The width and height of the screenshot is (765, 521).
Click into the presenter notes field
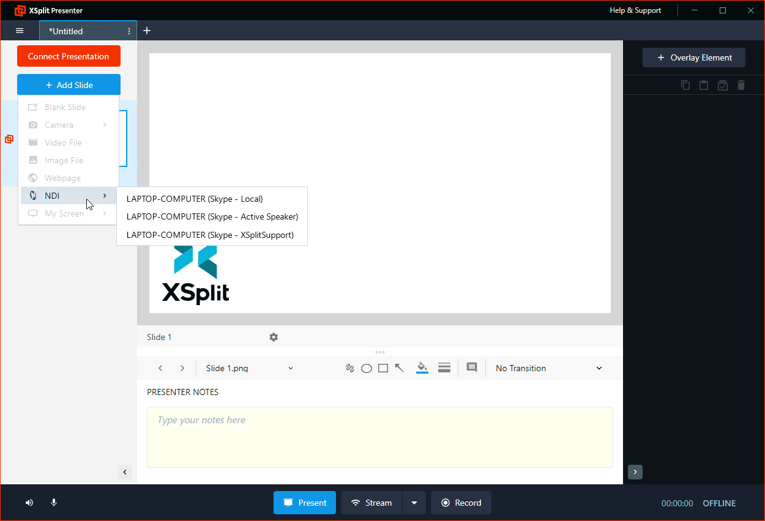click(380, 437)
